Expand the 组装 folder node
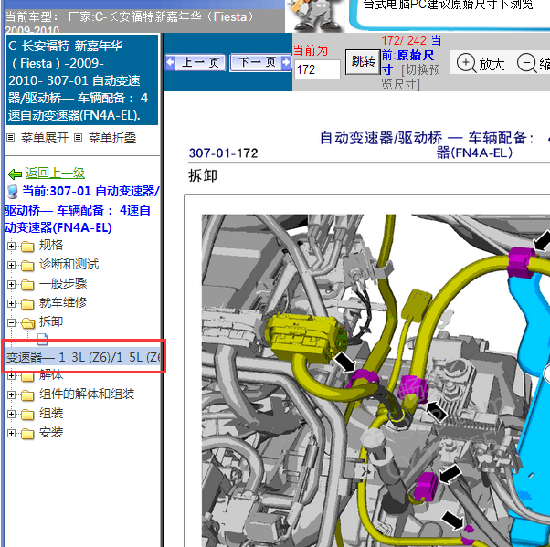The width and height of the screenshot is (550, 547). click(11, 415)
